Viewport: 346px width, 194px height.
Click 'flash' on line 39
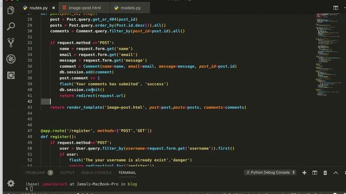[x=65, y=84]
